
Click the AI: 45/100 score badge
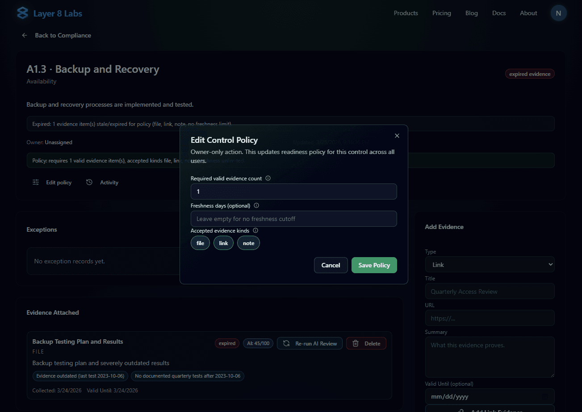pos(258,343)
